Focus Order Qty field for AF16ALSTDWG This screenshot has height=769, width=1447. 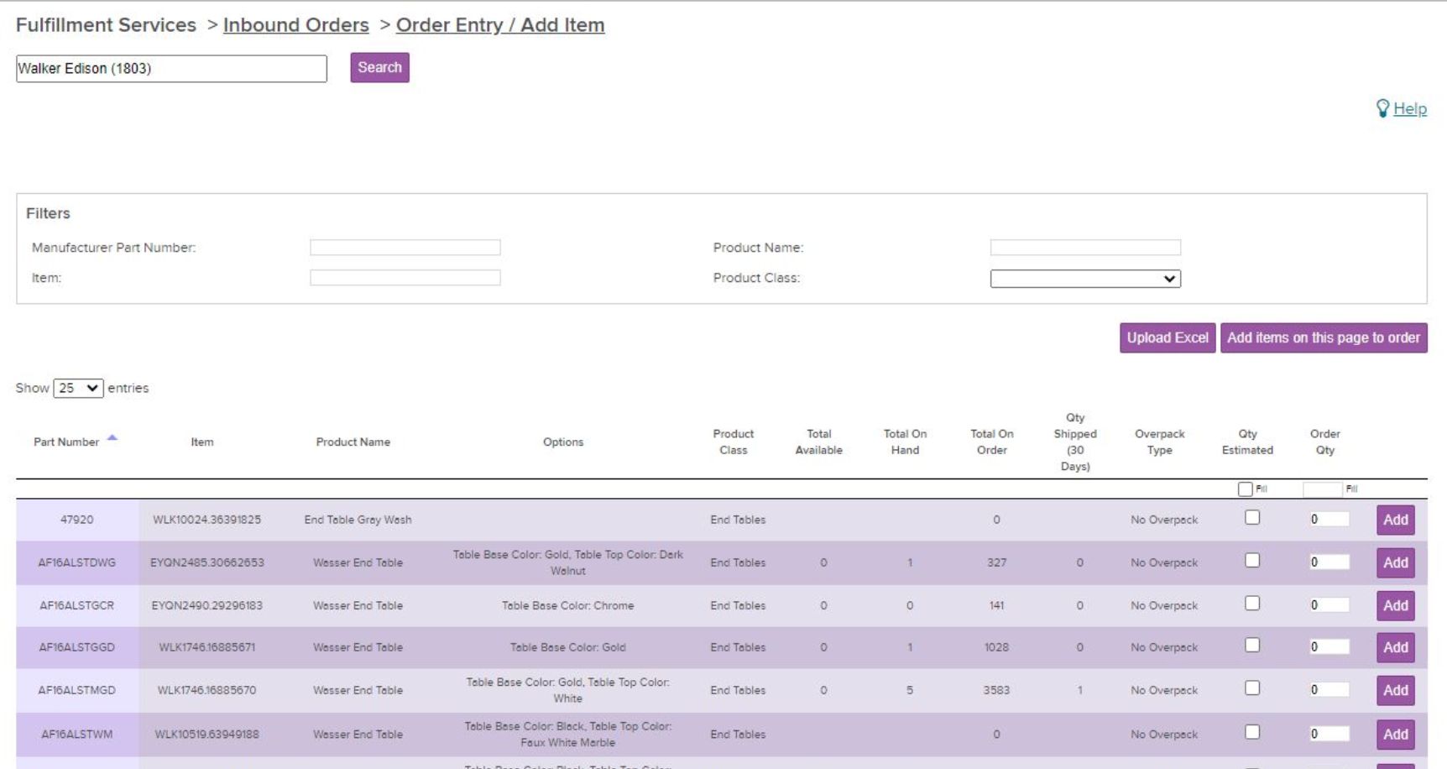coord(1329,562)
